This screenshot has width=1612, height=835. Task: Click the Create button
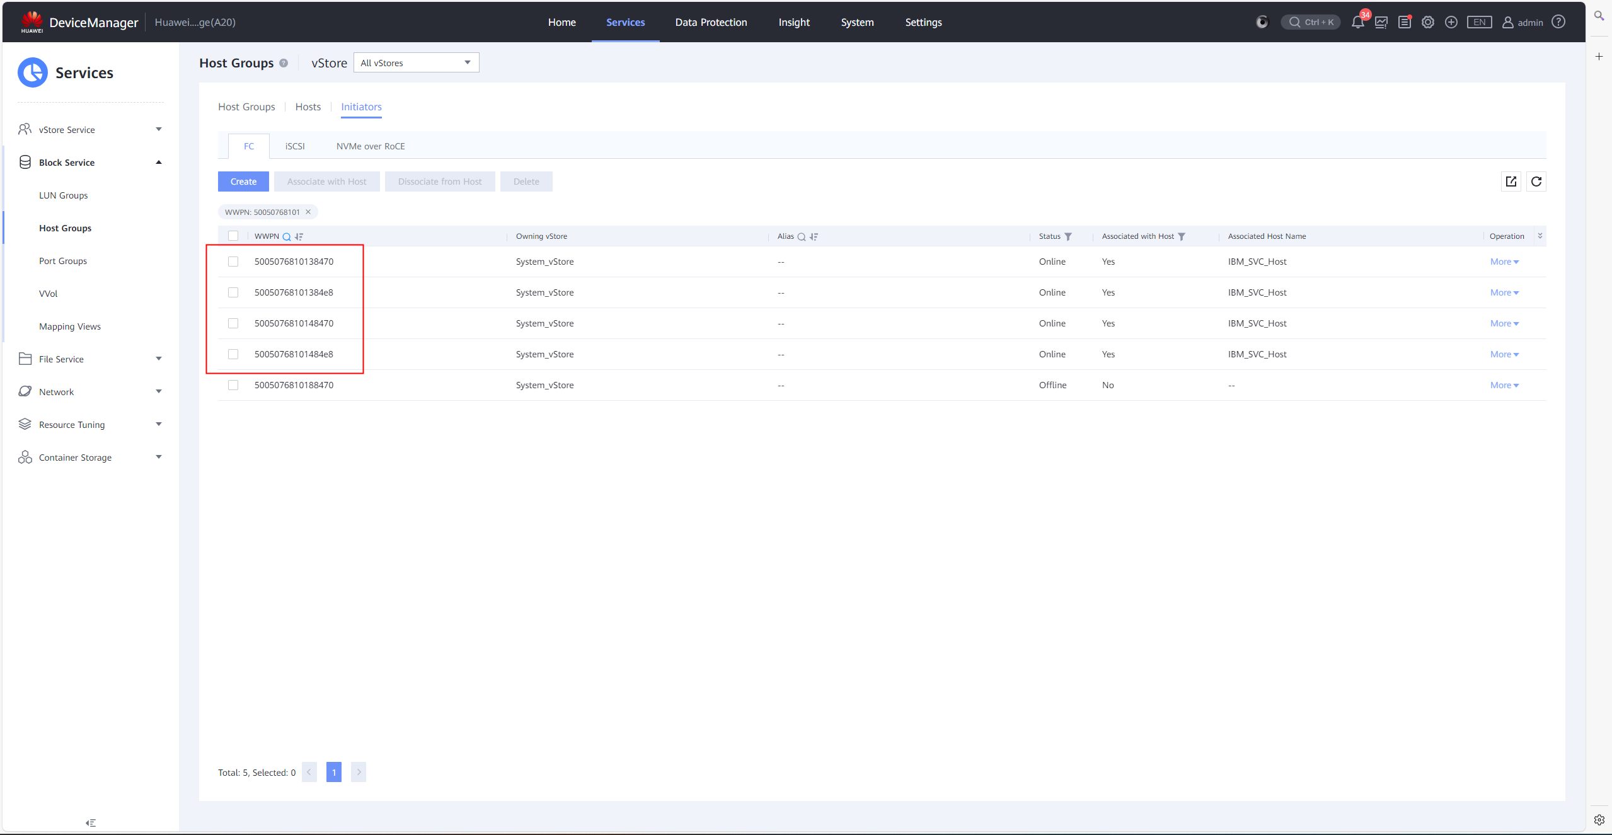[x=243, y=181]
